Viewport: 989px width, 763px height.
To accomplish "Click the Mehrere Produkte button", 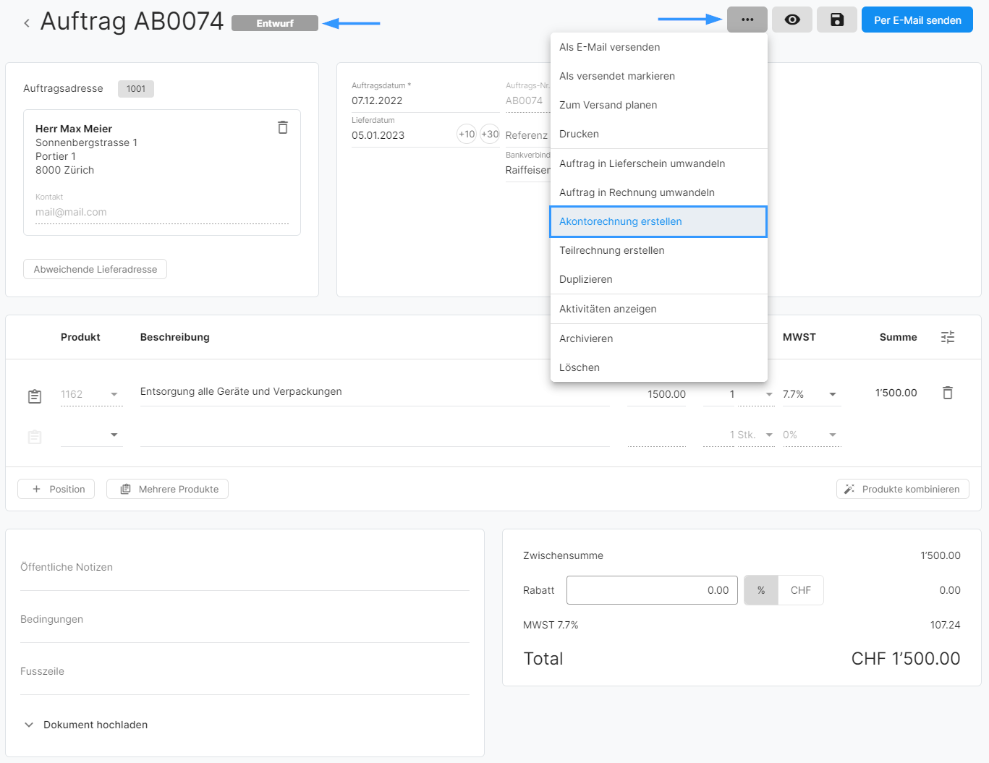I will [167, 489].
